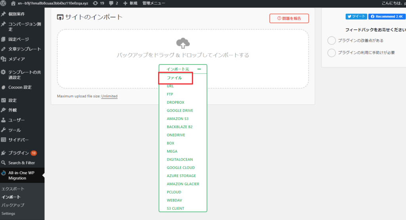Choose DIGITALOCEAN as import source

coord(180,159)
